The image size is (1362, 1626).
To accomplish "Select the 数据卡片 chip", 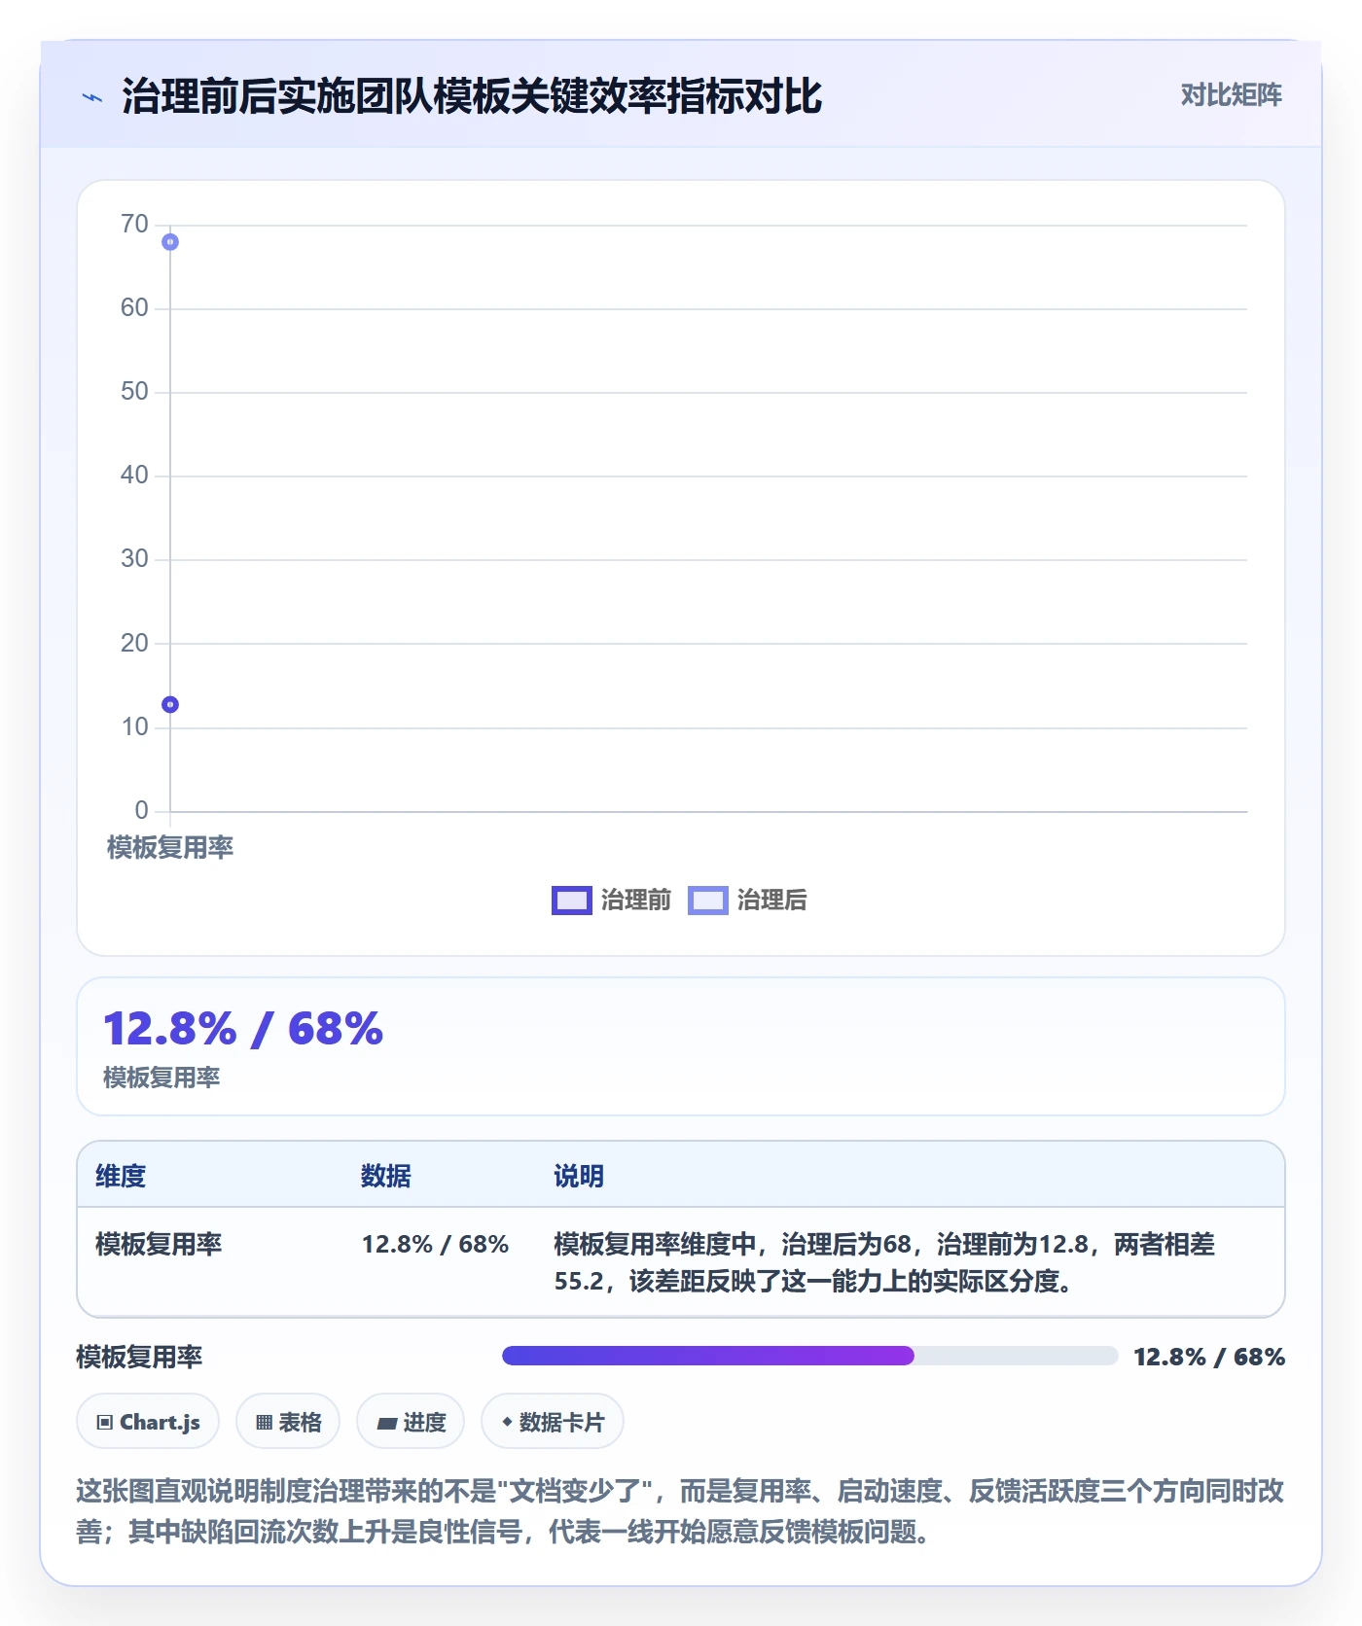I will point(553,1422).
